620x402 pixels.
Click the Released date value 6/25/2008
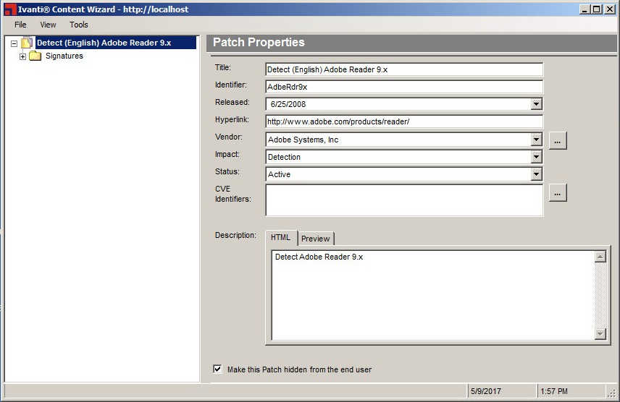pos(288,104)
